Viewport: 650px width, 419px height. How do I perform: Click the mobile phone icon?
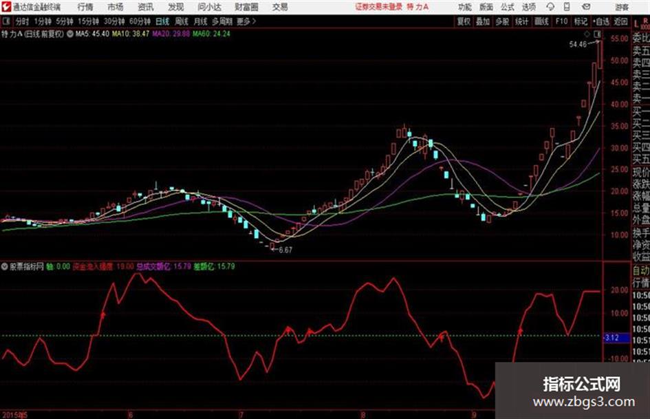tap(567, 7)
